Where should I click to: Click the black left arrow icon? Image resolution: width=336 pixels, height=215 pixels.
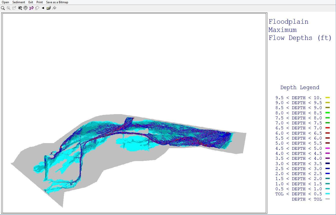43,8
